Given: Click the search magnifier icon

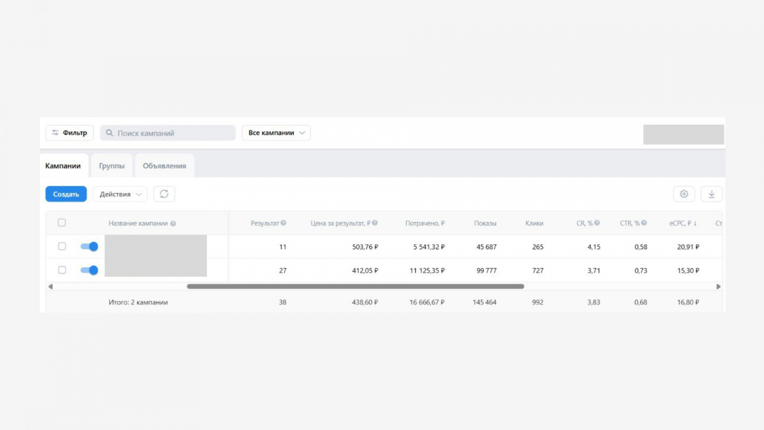Looking at the screenshot, I should point(109,133).
